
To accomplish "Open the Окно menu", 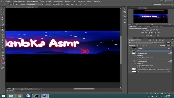I will click(89, 1).
